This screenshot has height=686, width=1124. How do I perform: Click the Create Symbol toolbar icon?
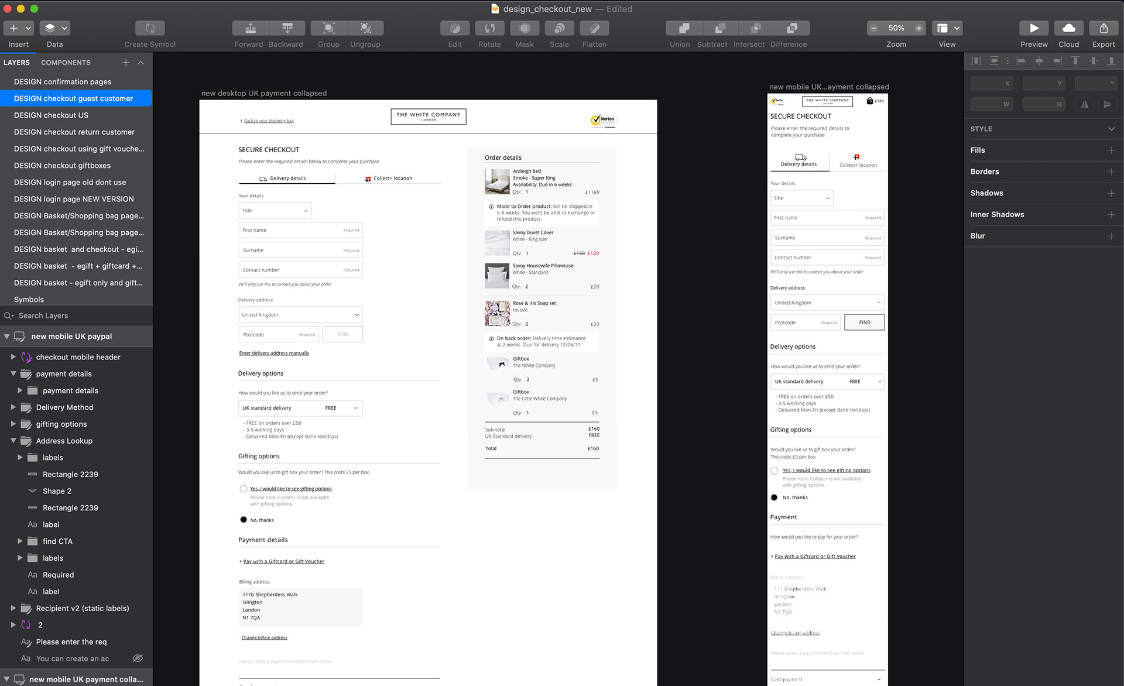point(150,28)
